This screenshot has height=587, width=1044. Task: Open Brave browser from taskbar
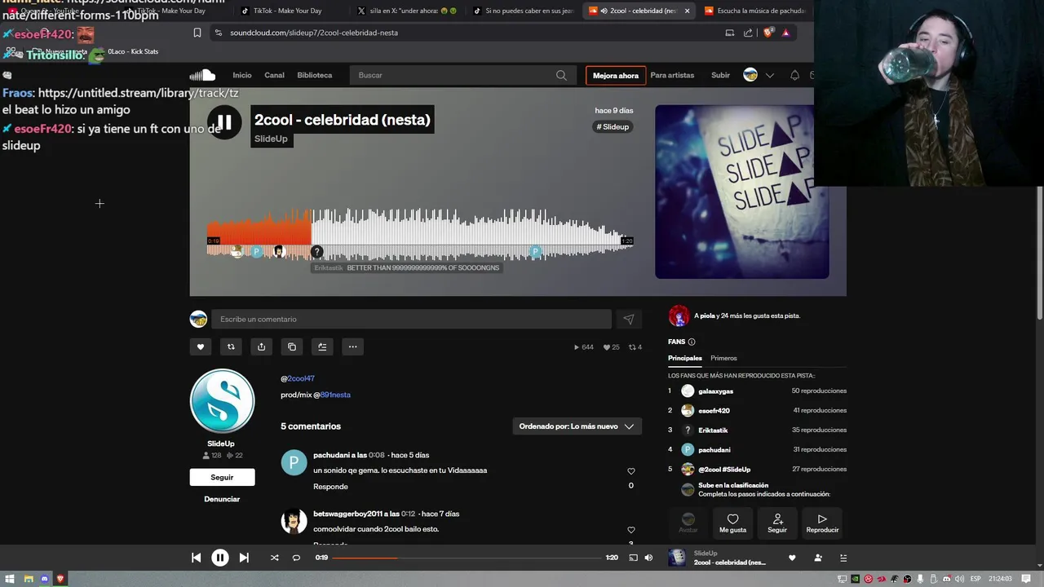[x=59, y=579]
